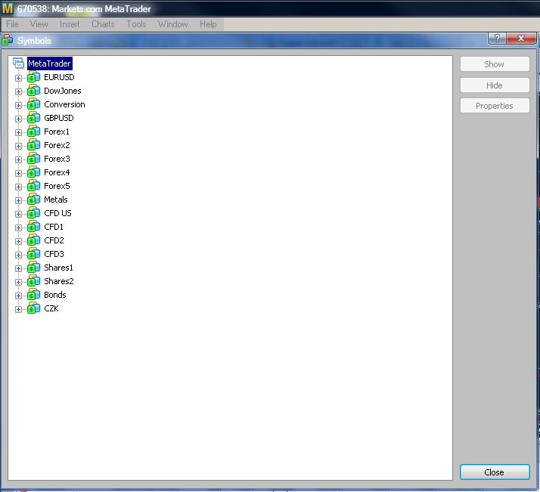
Task: Open the View menu
Action: (39, 24)
